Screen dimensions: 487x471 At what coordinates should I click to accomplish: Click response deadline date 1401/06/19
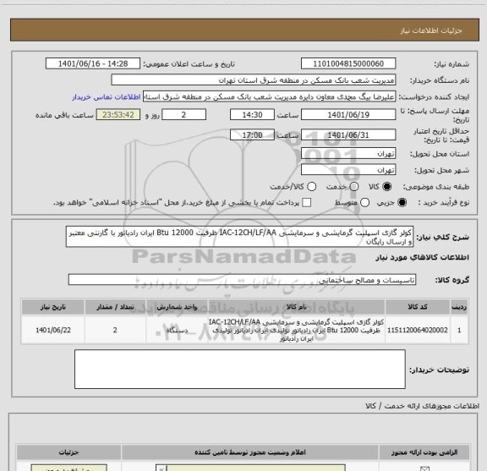(x=348, y=115)
